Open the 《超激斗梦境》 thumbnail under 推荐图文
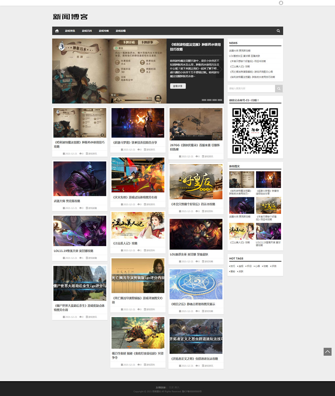335x396 pixels. [268, 180]
